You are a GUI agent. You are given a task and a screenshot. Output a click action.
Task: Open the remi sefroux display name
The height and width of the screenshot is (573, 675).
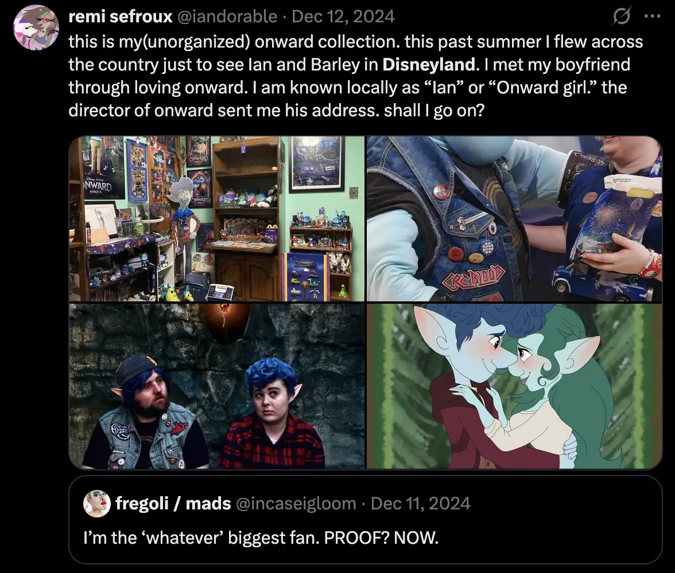coord(121,17)
